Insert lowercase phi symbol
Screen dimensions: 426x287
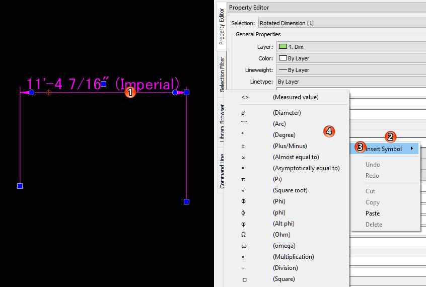tap(287, 212)
